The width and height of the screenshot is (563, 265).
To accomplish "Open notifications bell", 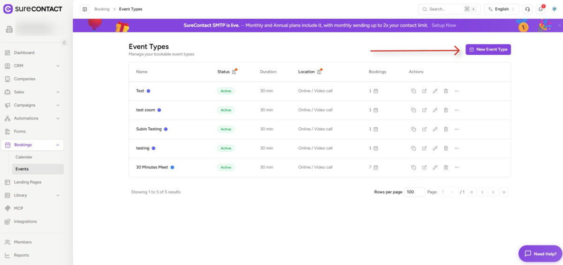I will 540,9.
